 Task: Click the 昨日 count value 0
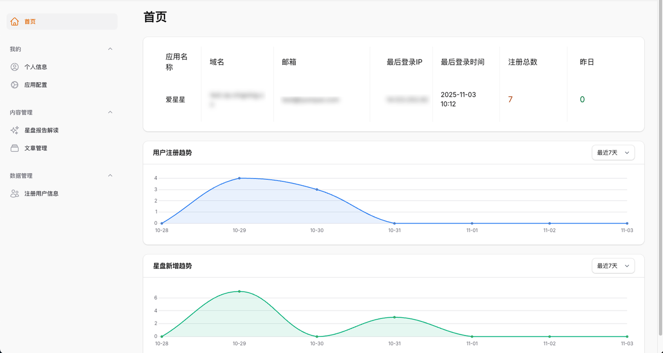(582, 99)
